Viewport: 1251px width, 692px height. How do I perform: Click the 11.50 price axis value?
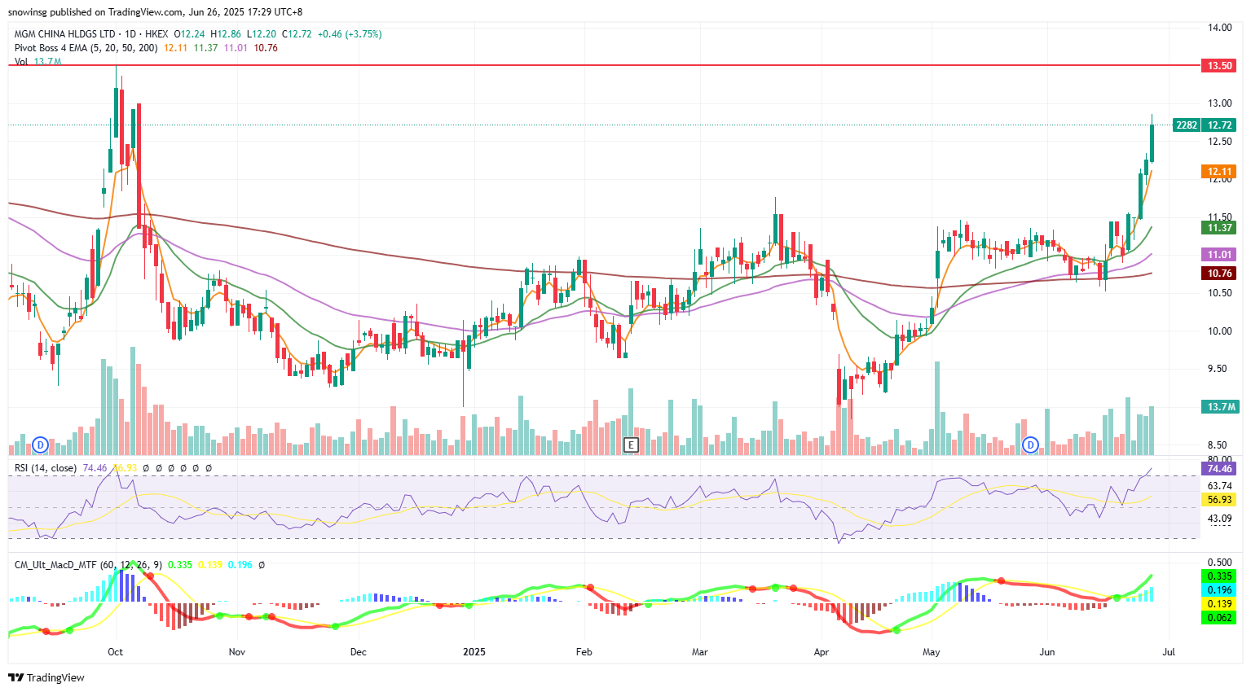tap(1219, 217)
